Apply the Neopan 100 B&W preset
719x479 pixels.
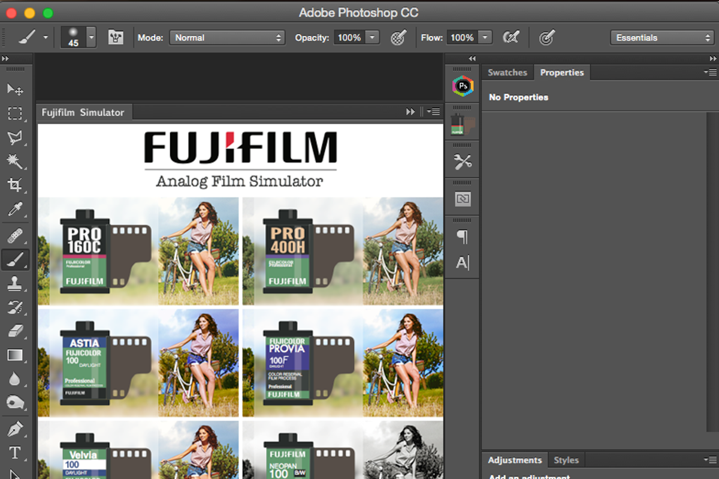pos(343,450)
